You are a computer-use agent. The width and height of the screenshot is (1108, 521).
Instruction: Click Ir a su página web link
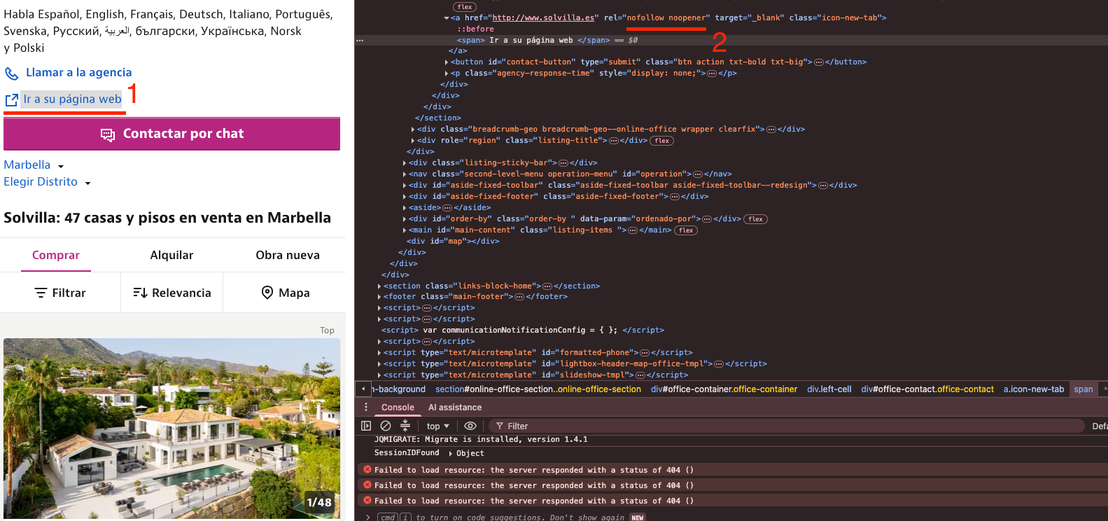point(72,99)
